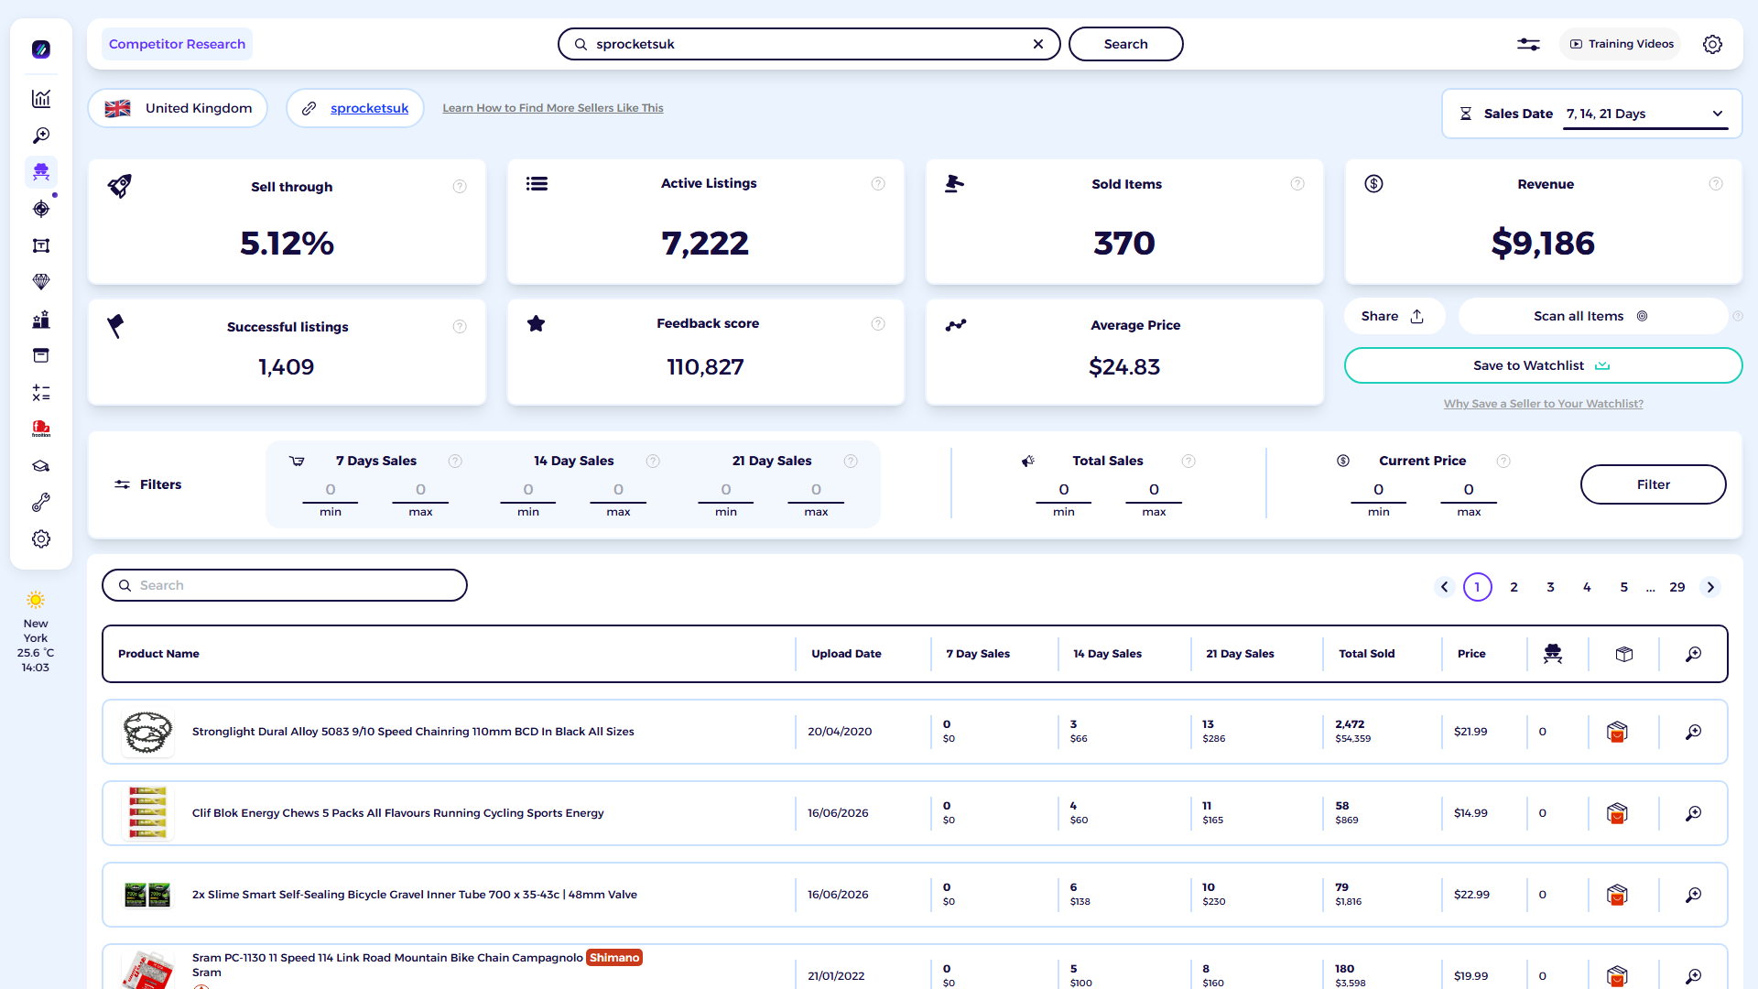
Task: Open the chart analytics sidebar icon
Action: pyautogui.click(x=41, y=99)
